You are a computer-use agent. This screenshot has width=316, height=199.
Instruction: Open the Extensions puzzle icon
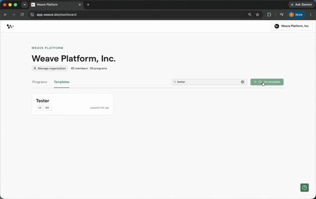pyautogui.click(x=269, y=15)
